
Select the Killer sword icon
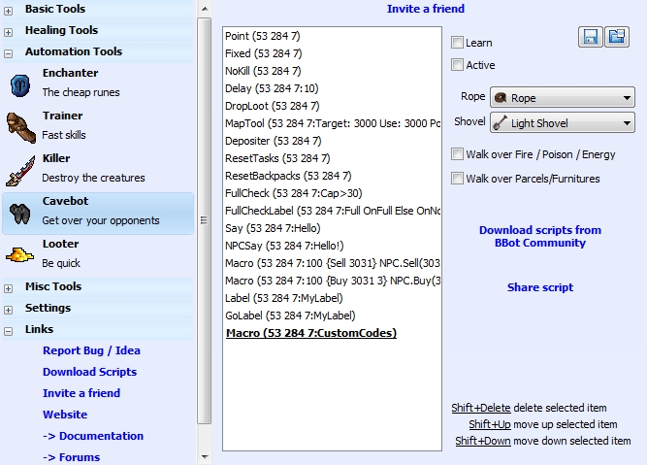pos(21,169)
